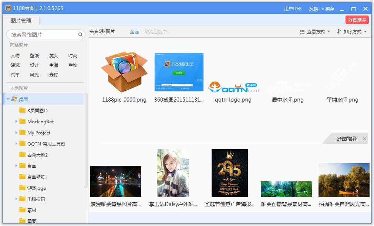Click the 壁纸 network category link

tap(34, 56)
